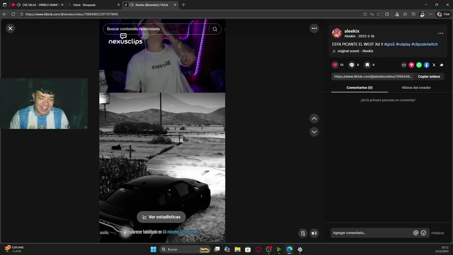The width and height of the screenshot is (453, 255).
Task: Click the browser address bar URL
Action: tap(72, 14)
